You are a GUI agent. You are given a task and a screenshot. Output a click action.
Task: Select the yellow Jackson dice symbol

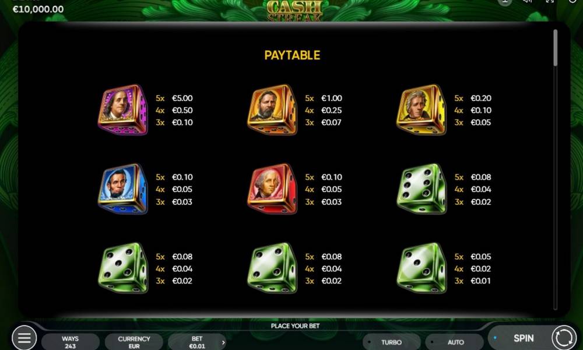(x=422, y=110)
